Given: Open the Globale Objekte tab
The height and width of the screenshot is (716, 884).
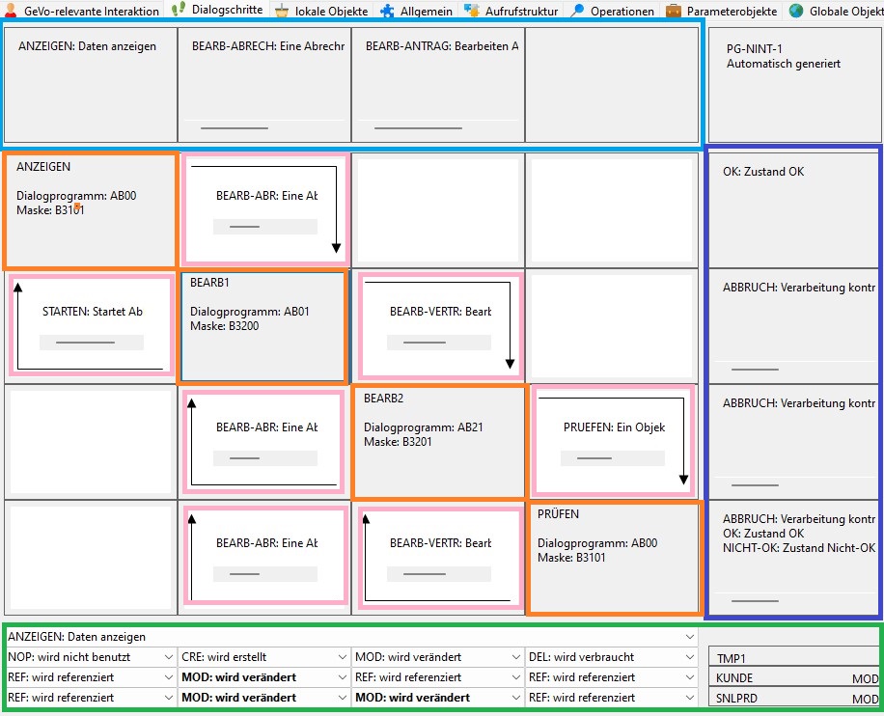Looking at the screenshot, I should point(836,11).
